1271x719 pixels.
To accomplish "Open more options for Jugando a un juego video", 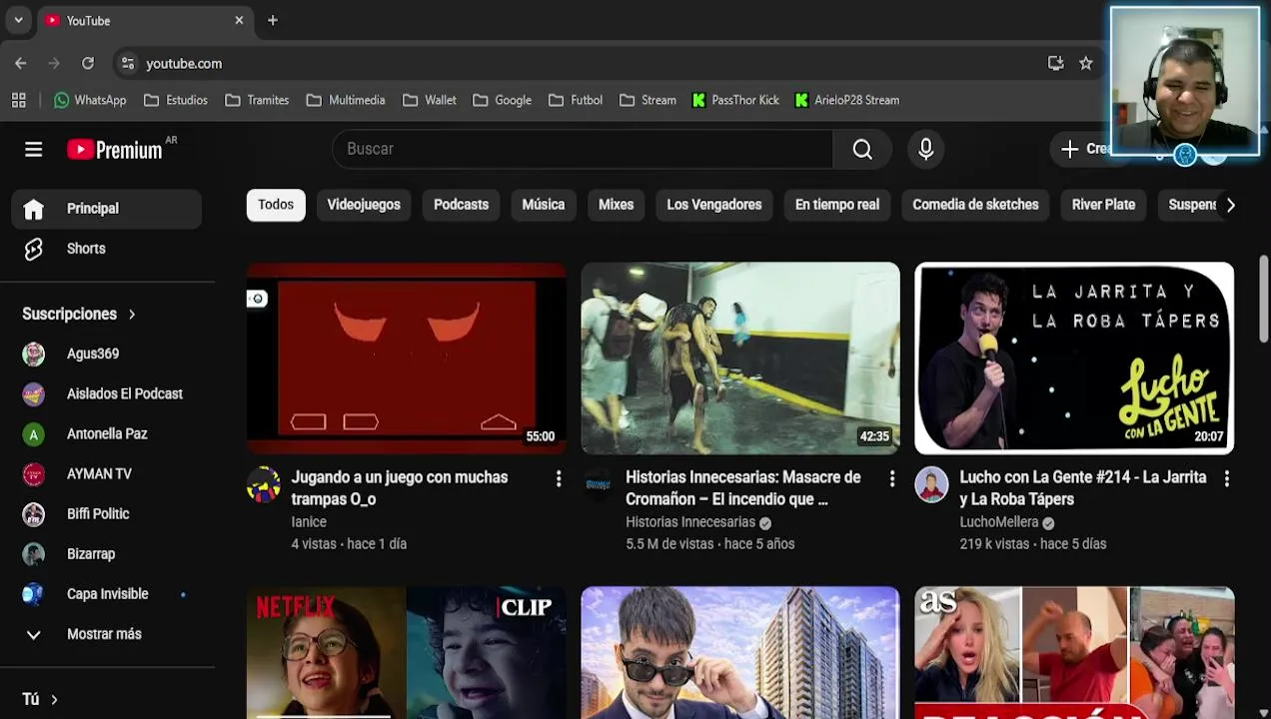I will 559,479.
